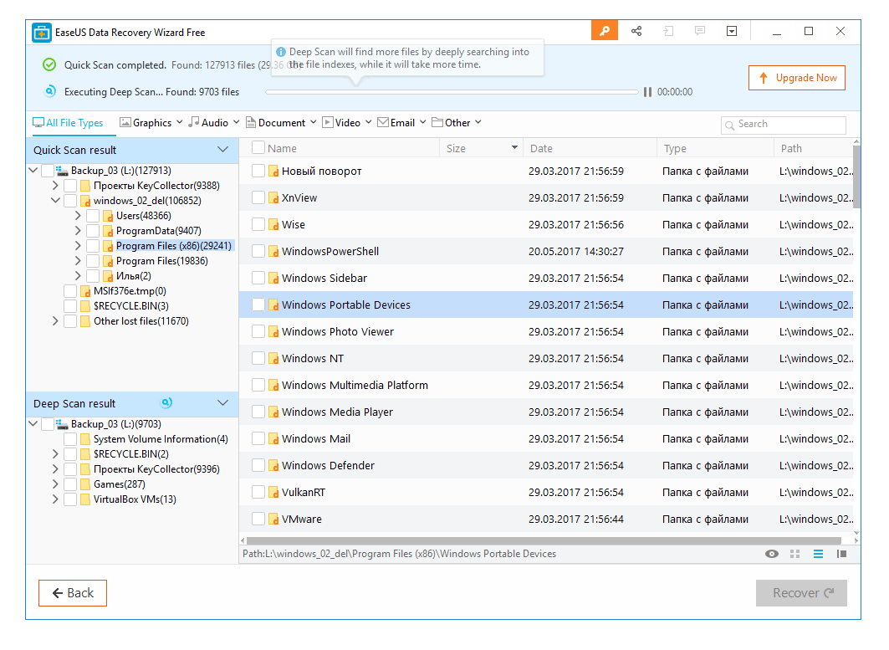Check the box for WindowsPowerShell
This screenshot has height=650, width=889.
pos(258,251)
